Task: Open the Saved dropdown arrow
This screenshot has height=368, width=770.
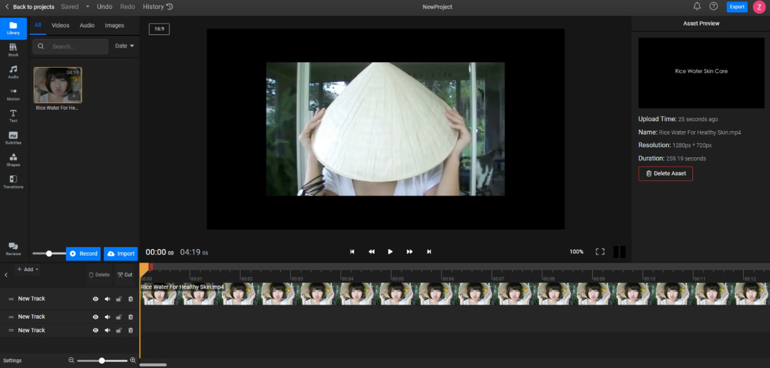Action: [88, 7]
